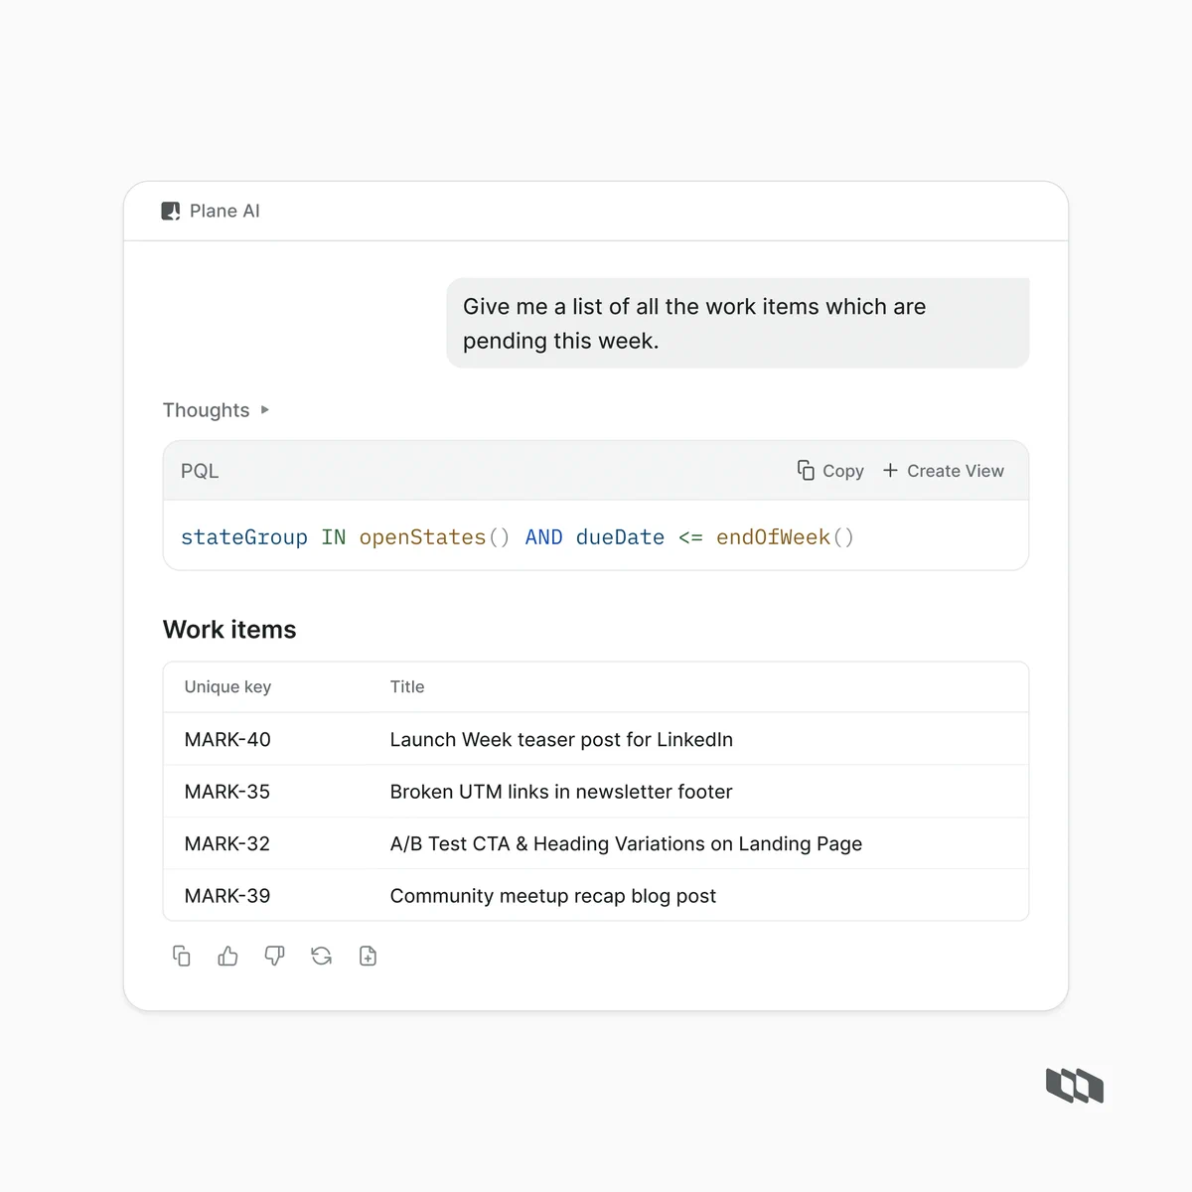Click the Work items heading
Viewport: 1192px width, 1192px height.
[229, 630]
